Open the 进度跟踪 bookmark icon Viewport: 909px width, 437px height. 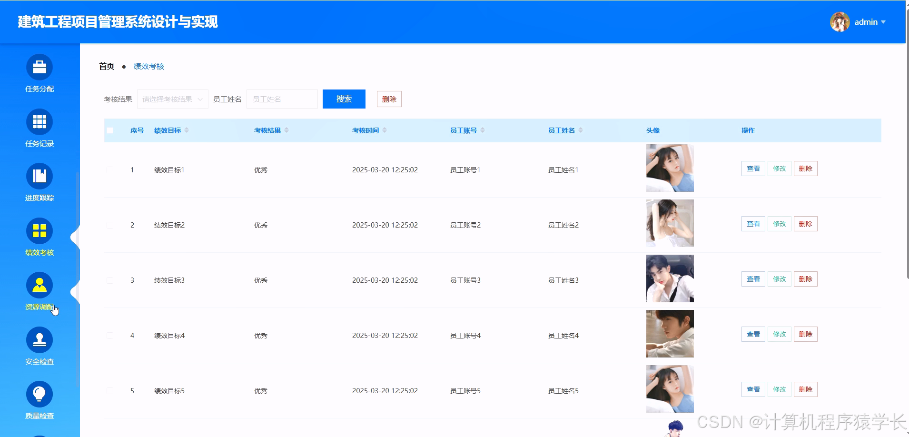[40, 176]
